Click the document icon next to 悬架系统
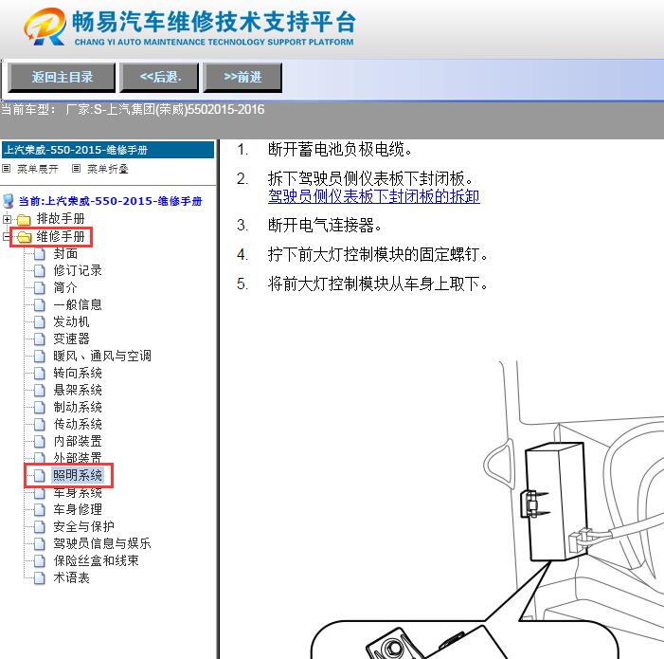Screen dimensions: 664x659 pos(40,391)
